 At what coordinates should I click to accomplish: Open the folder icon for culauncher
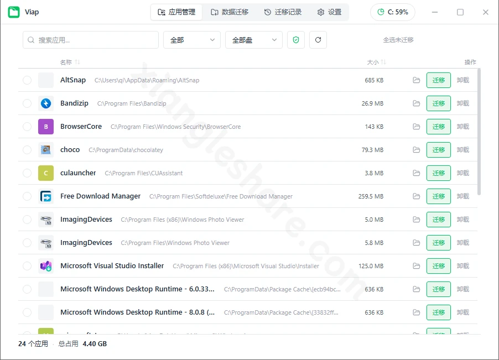pyautogui.click(x=416, y=173)
